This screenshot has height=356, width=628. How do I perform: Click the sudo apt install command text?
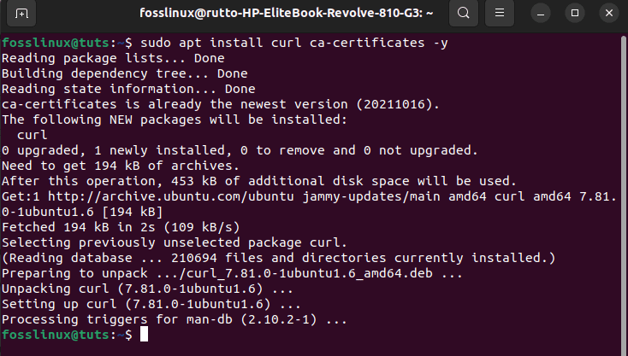pos(294,43)
